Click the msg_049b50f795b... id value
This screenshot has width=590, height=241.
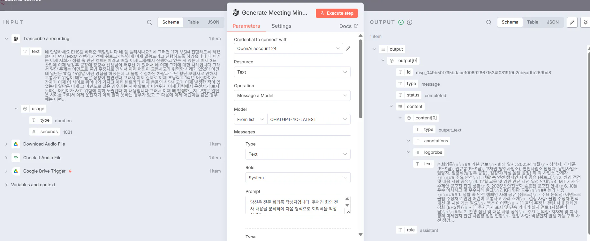click(x=483, y=73)
